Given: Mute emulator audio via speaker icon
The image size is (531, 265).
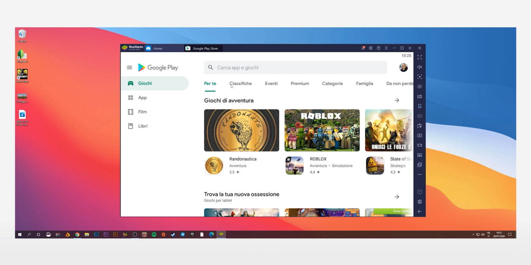Looking at the screenshot, I should pos(419,67).
